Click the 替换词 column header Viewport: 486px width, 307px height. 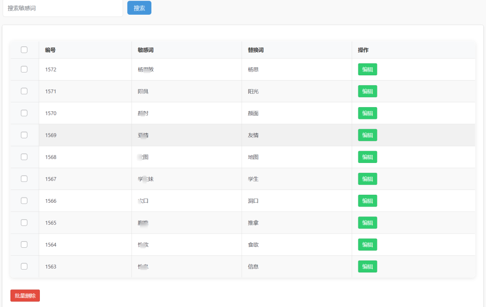255,50
